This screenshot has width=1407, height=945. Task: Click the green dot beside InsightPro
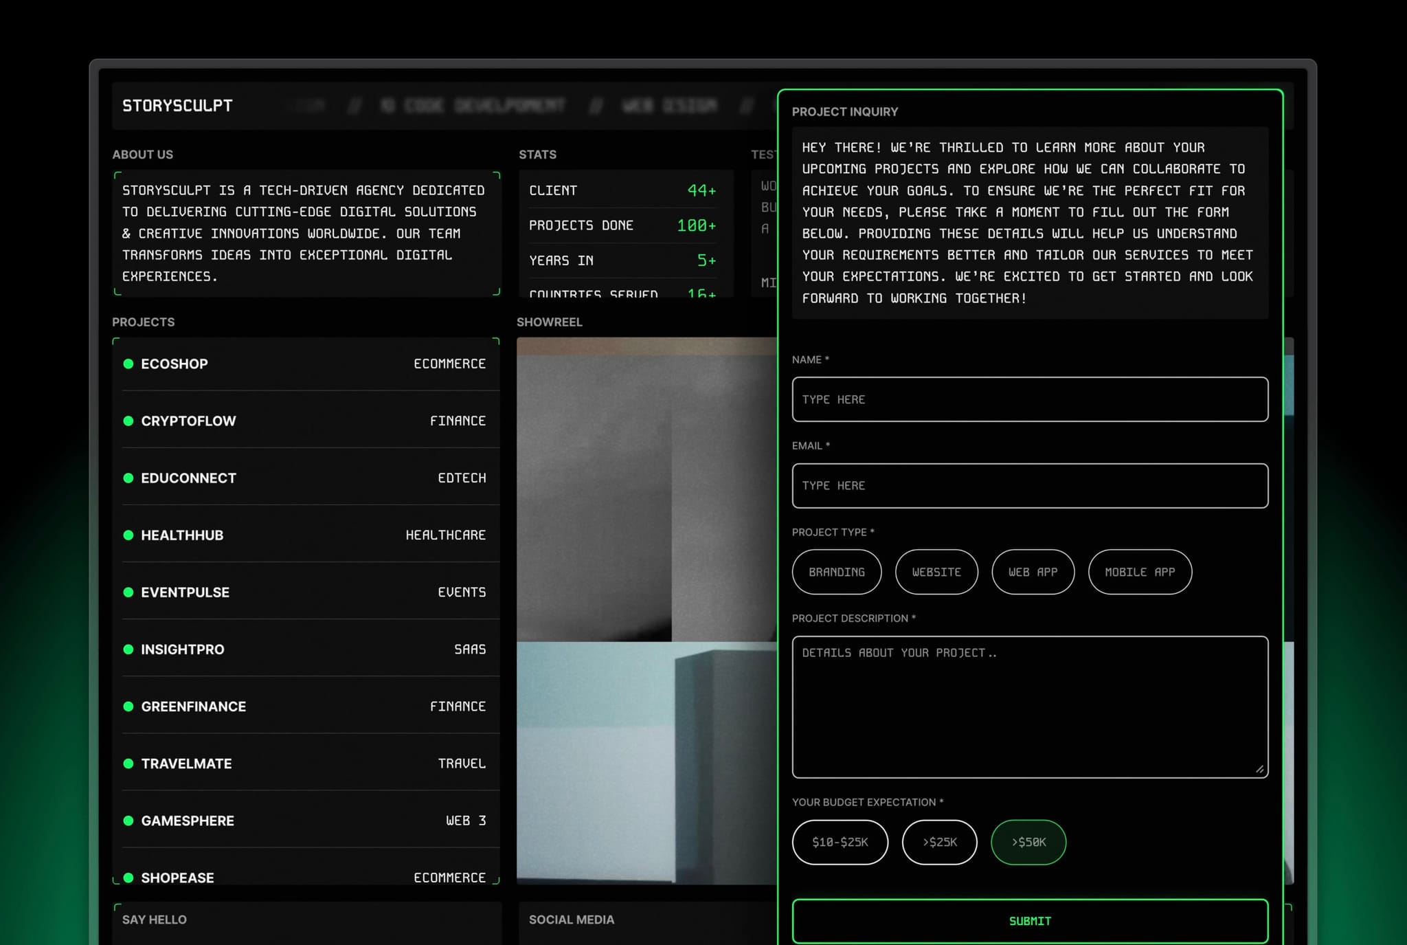[128, 649]
